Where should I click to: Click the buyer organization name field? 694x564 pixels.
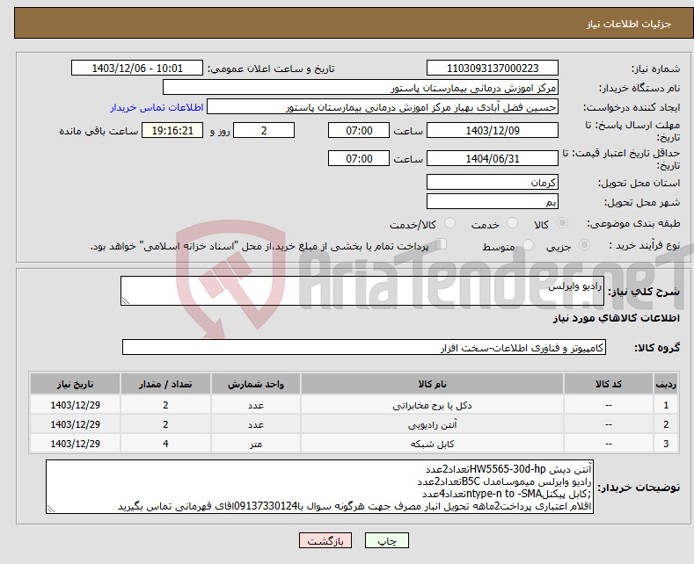click(x=361, y=88)
